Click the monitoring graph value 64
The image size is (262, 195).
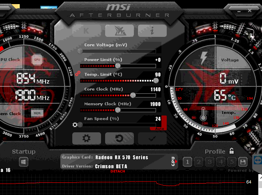pos(248,182)
